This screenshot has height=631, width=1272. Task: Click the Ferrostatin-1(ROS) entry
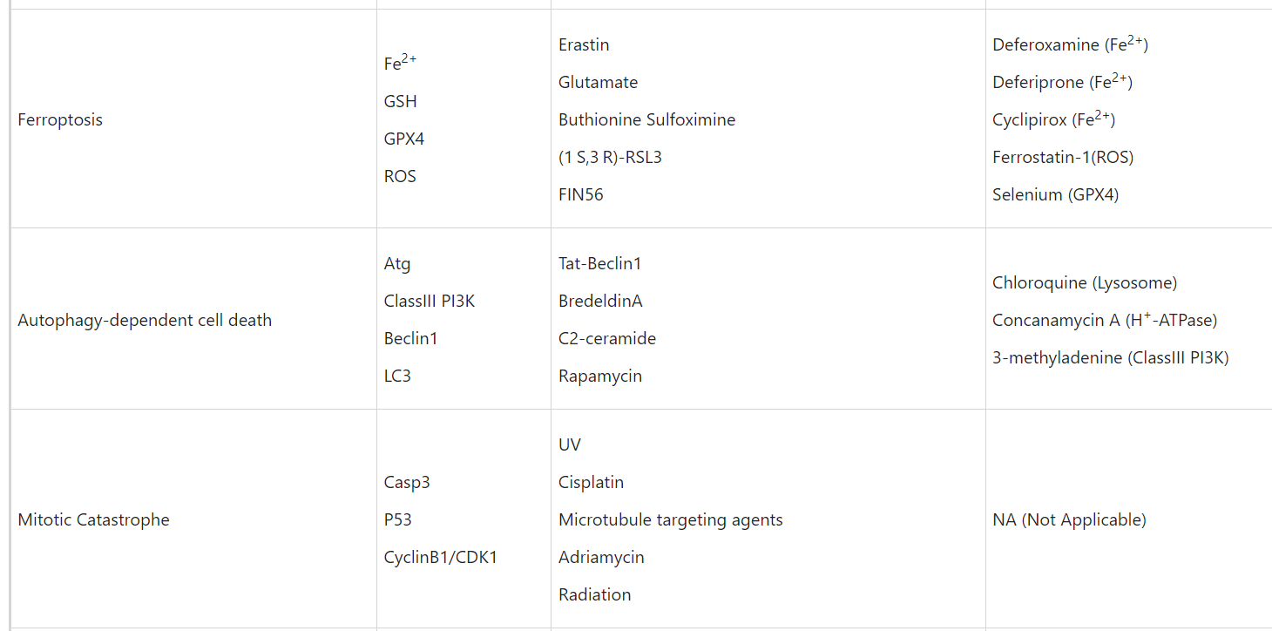tap(1062, 157)
